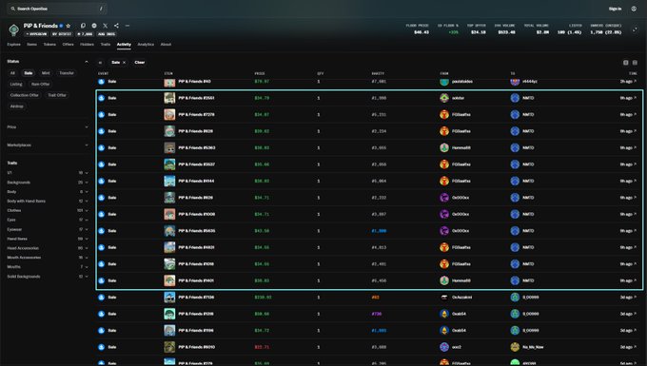Expand the Solid Backgrounds trait filter
This screenshot has width=647, height=366.
48,277
